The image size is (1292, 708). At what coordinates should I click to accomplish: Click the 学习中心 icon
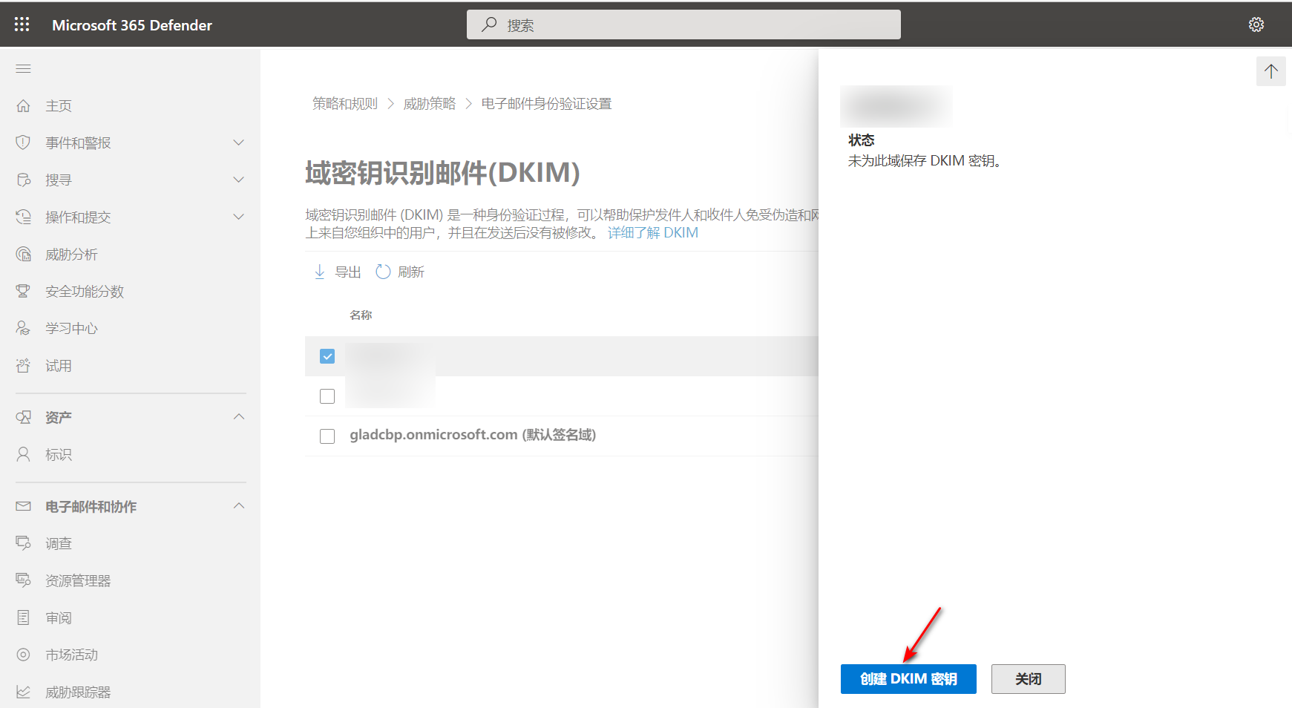coord(23,328)
